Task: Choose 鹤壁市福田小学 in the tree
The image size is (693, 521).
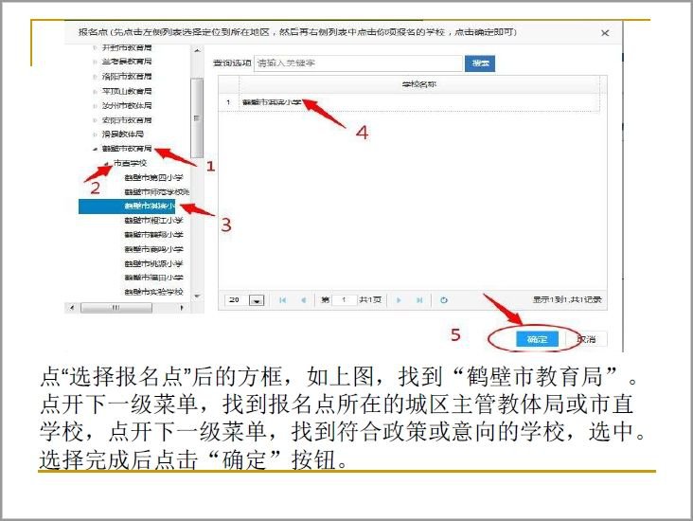Action: pos(153,278)
